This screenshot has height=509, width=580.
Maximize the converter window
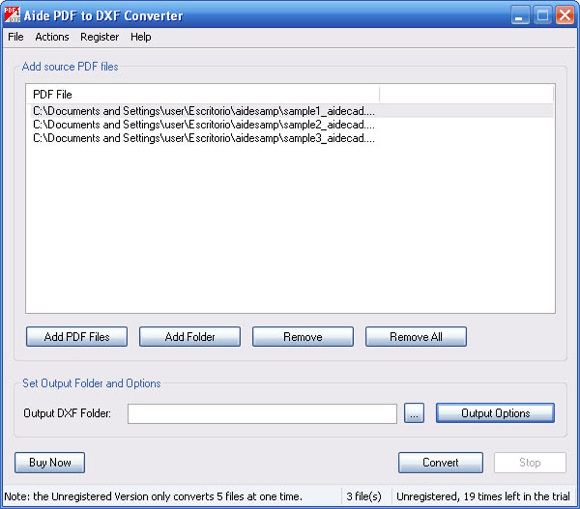tap(542, 15)
